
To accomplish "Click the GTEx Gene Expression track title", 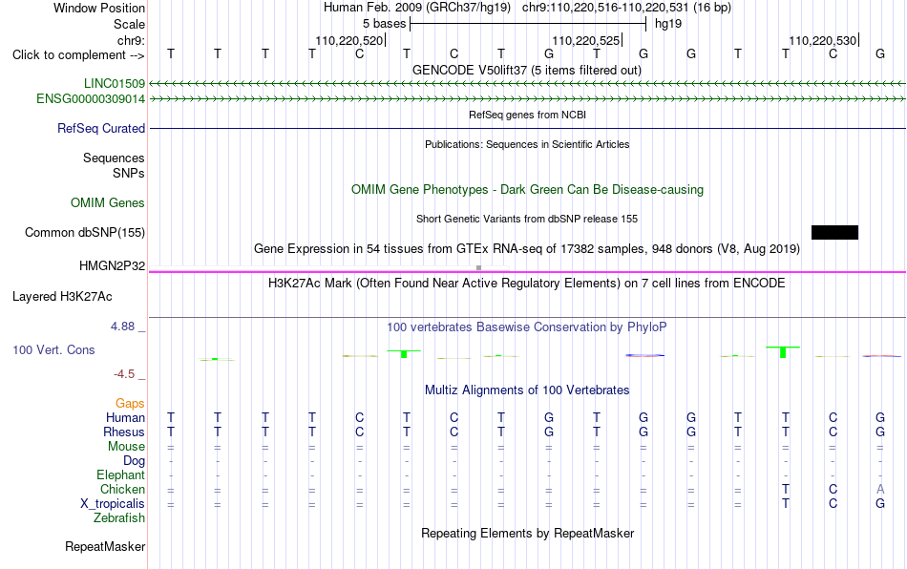I will point(527,248).
